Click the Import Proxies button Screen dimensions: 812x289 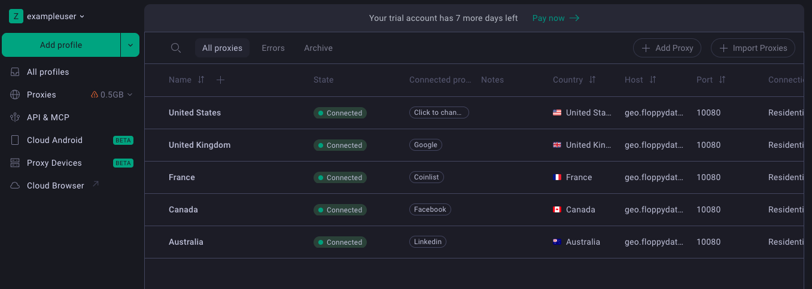point(753,48)
